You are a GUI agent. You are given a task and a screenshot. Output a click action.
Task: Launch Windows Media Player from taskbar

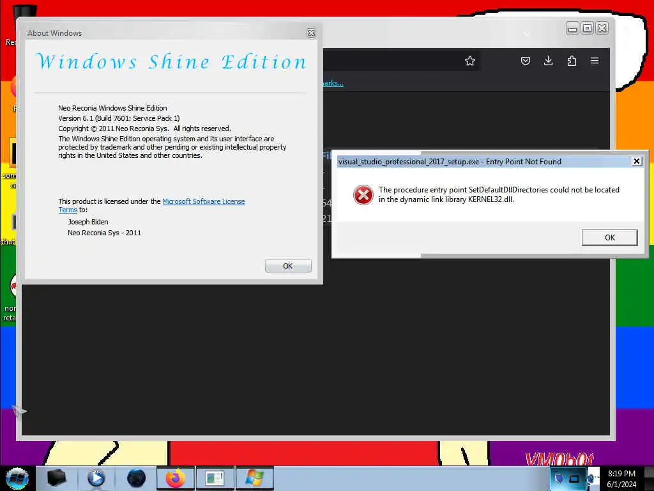tap(96, 478)
